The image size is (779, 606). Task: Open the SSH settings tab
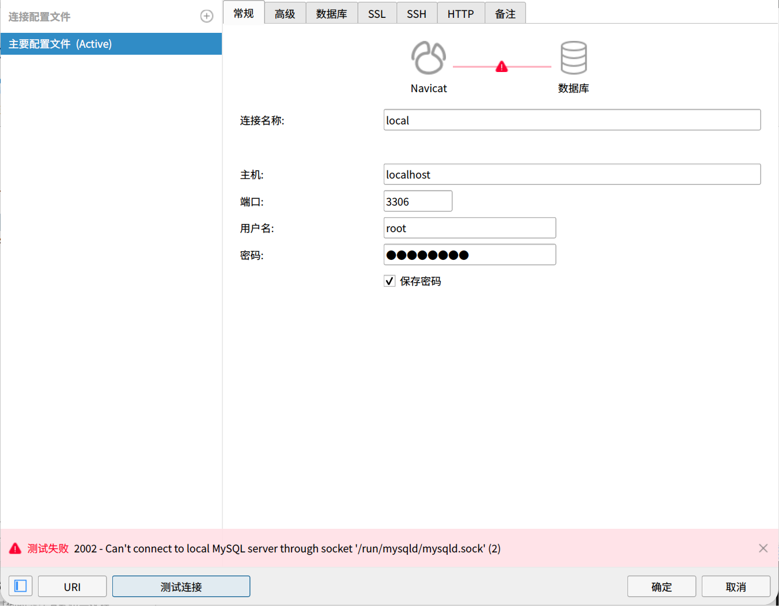pos(416,13)
